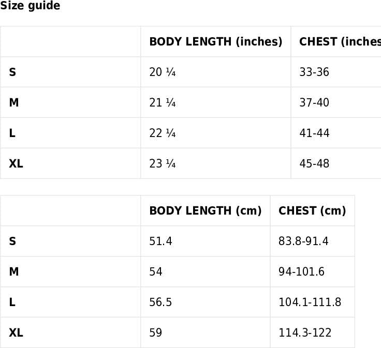Select the 33-36 chest cell
Viewport: 381px width, 348px height.
(336, 72)
